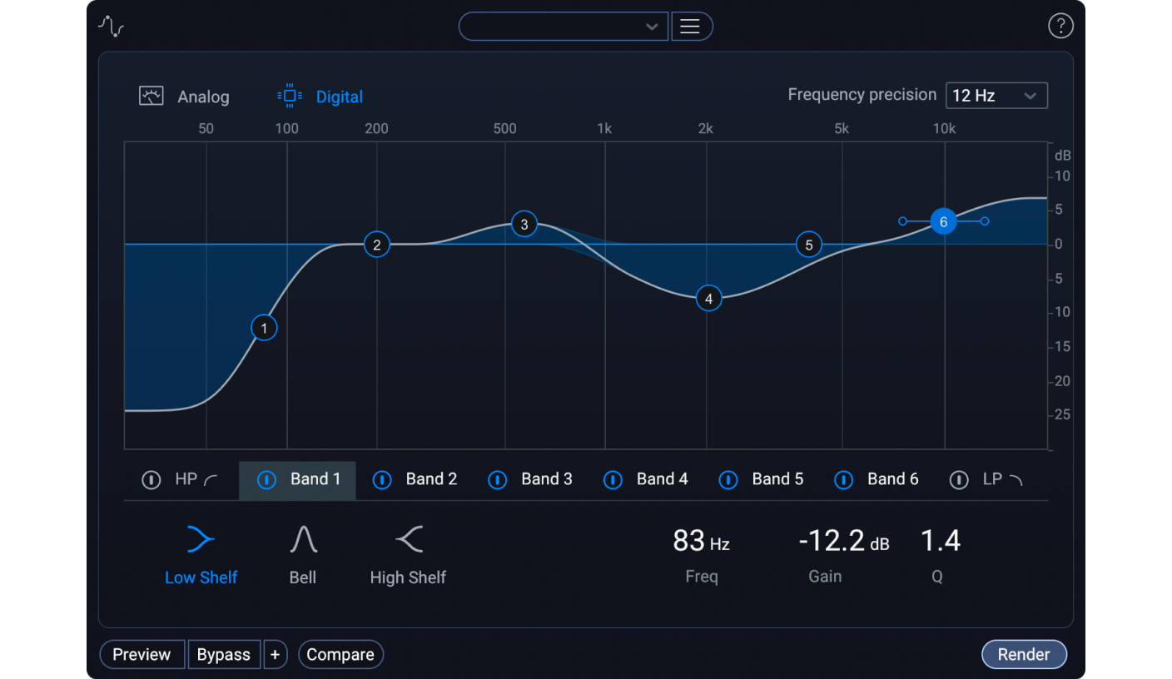The height and width of the screenshot is (679, 1172).
Task: Toggle Band 3 power button
Action: click(x=497, y=480)
